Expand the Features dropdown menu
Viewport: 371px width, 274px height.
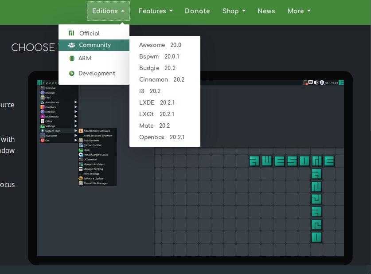(156, 11)
